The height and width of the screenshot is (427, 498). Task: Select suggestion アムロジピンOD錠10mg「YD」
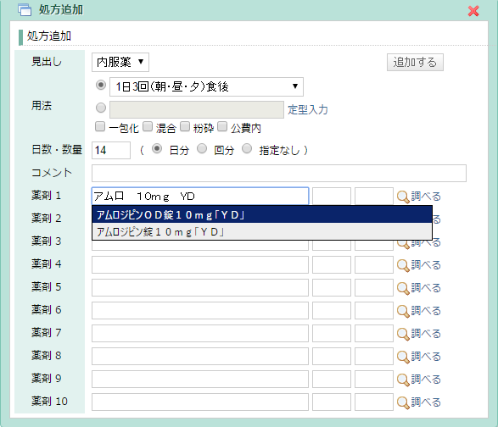click(x=262, y=214)
